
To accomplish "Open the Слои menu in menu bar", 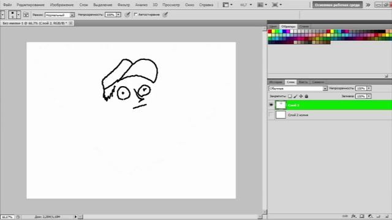I will 83,5.
